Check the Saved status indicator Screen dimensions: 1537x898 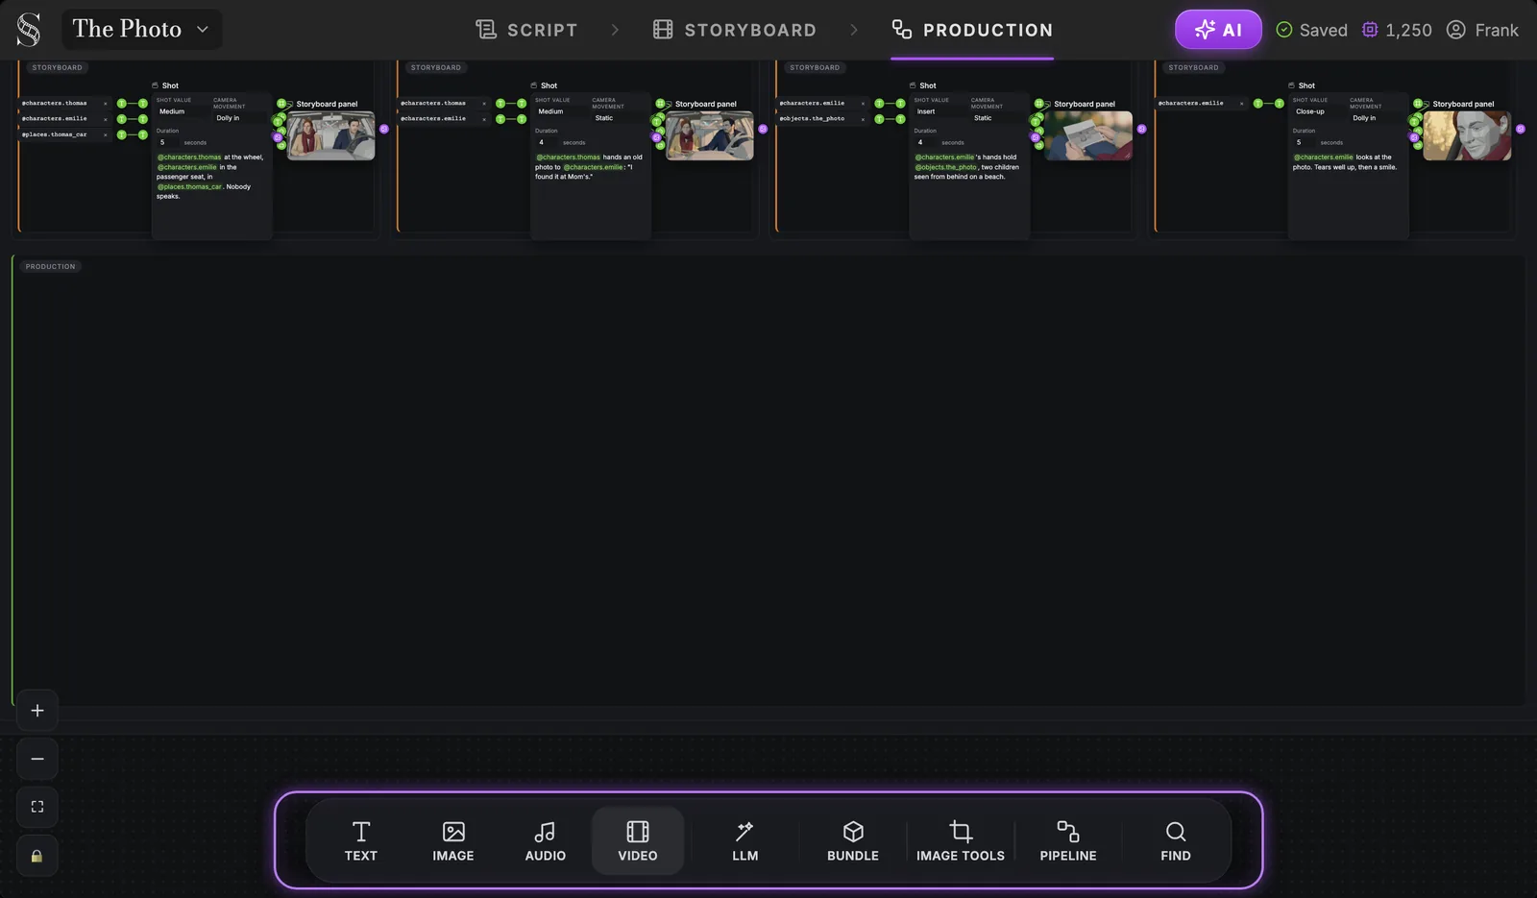pyautogui.click(x=1311, y=30)
